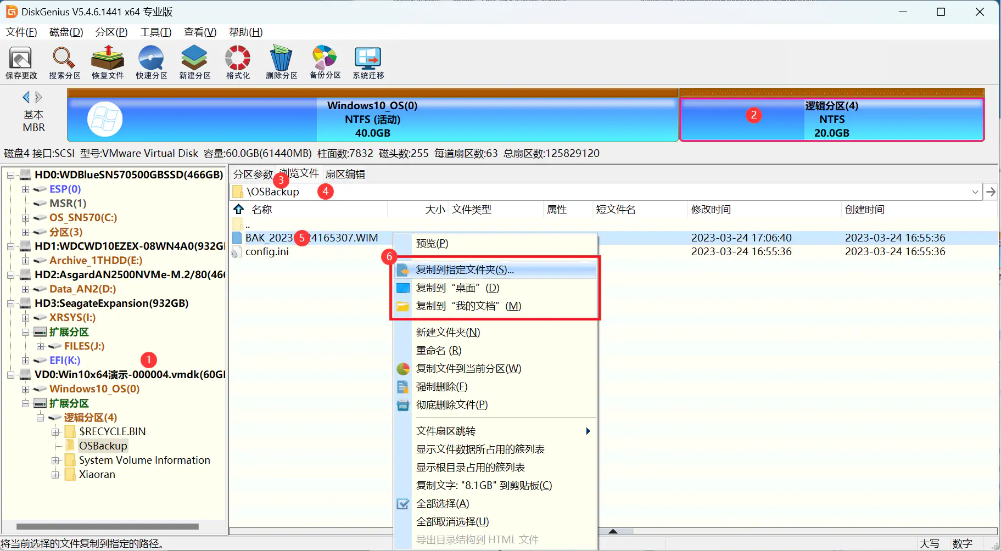Open the 工具 menu in menu bar
Viewport: 1001px width, 551px height.
[x=155, y=32]
